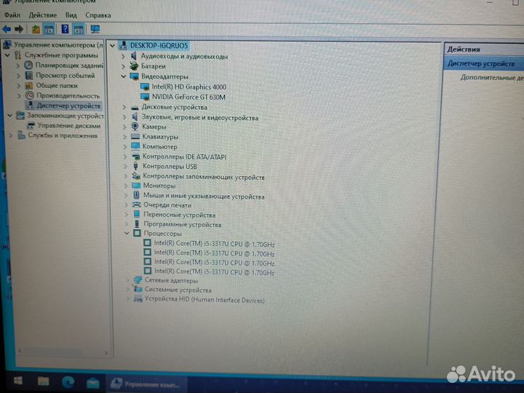Click the Камеры device category icon
The height and width of the screenshot is (393, 524).
(x=135, y=127)
